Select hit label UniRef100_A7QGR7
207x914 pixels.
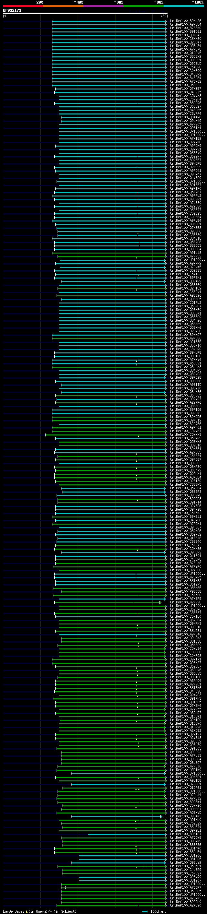click(x=186, y=887)
